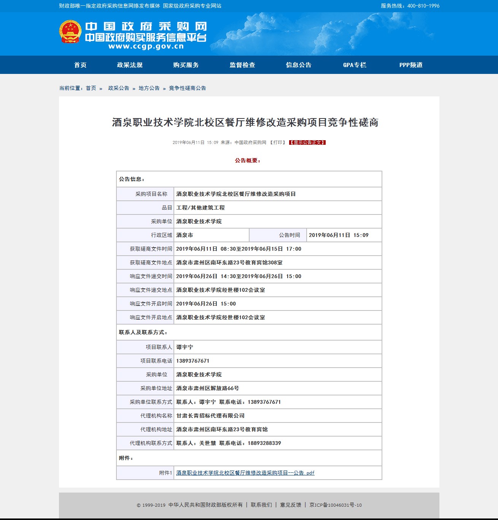Open the 政采法规 navigation menu item

tap(130, 65)
